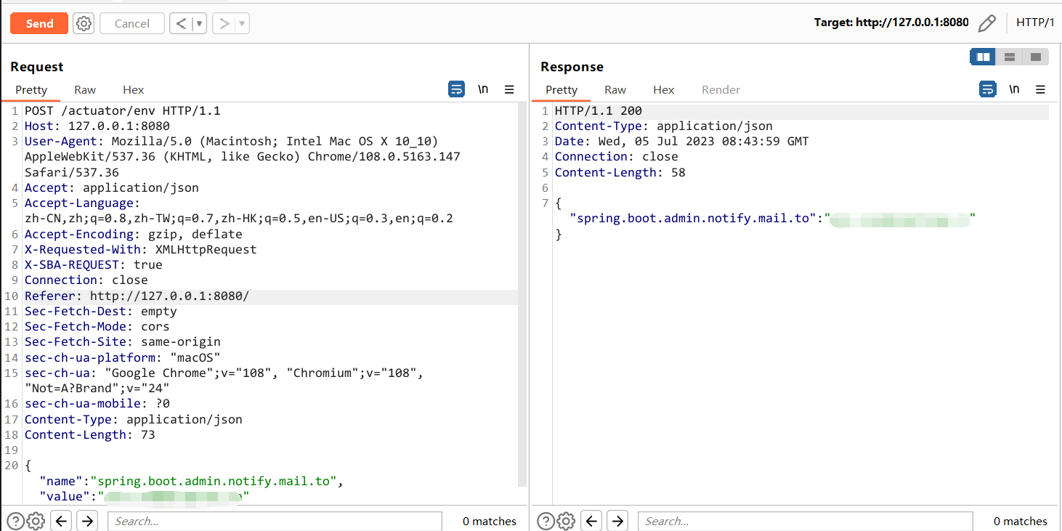Open response search settings gear

tap(566, 521)
